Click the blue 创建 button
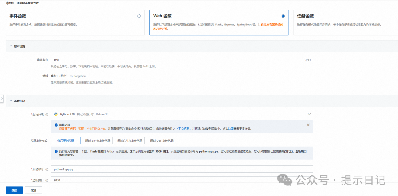 click(14, 190)
